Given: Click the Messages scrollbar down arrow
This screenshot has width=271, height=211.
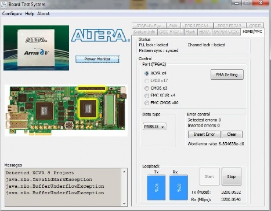Looking at the screenshot, I should tap(124, 203).
